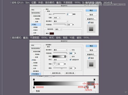Screen dimensions: 128x95
Task: Open the dark red stroke color swatch
Action: [52, 34]
